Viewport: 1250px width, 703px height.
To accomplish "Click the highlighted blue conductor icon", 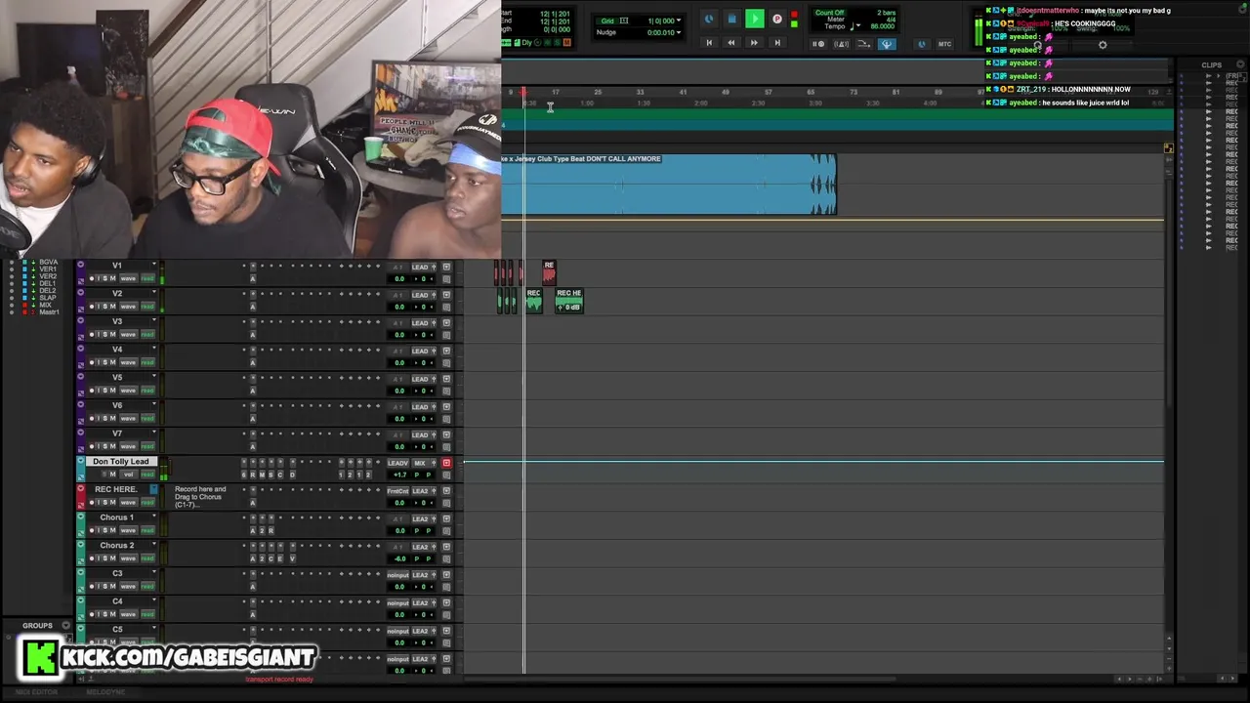I will (x=887, y=44).
